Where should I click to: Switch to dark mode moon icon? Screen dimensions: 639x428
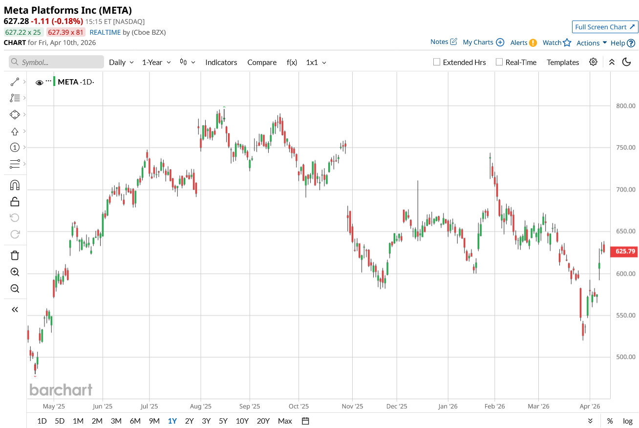tap(626, 62)
